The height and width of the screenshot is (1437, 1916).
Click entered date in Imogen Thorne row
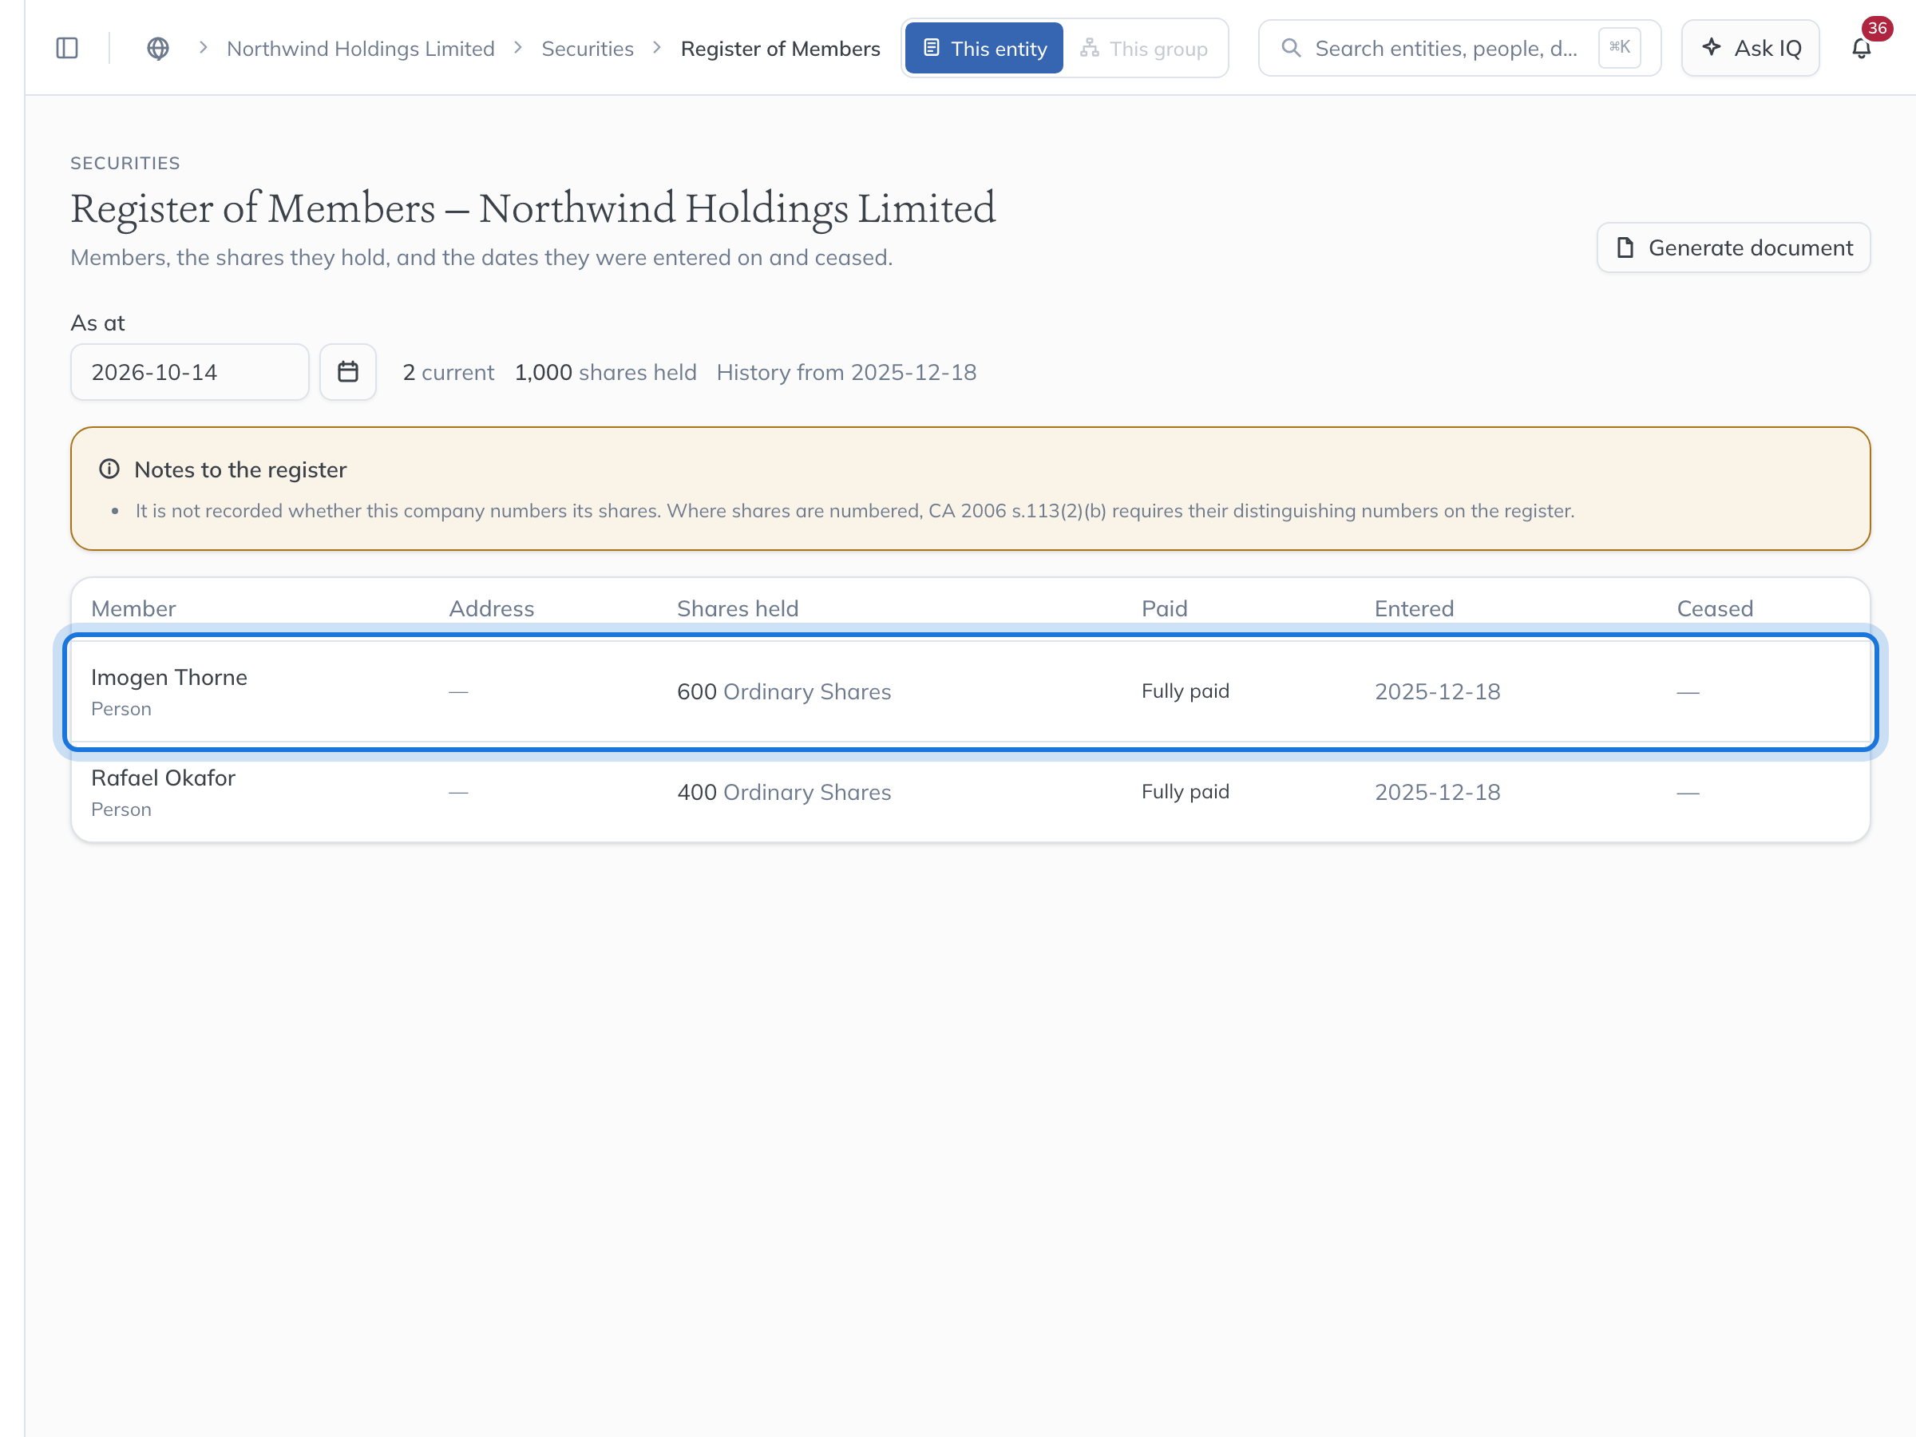1437,691
